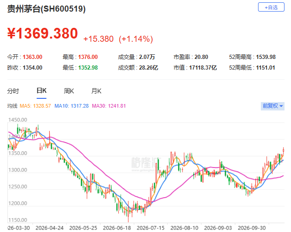Viewport: 291px width, 232px height.
Task: Click the 1200.00 y-axis label
Action: [x=18, y=203]
